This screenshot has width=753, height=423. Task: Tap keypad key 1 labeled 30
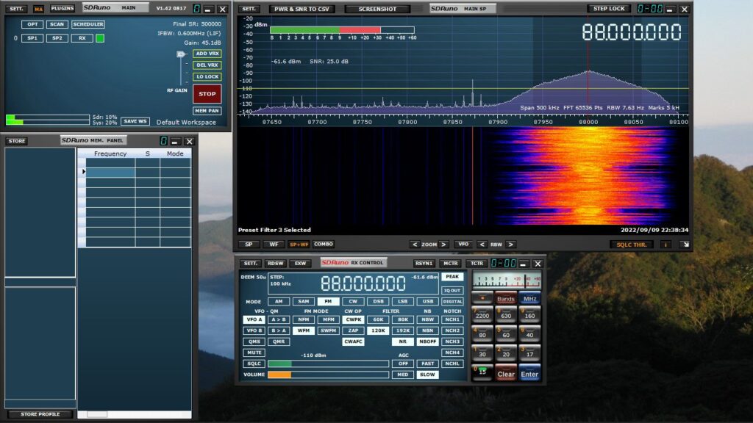(482, 353)
